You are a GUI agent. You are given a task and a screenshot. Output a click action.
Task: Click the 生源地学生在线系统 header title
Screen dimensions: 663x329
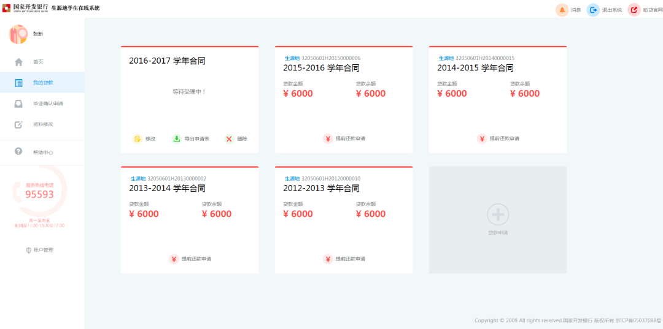76,8
